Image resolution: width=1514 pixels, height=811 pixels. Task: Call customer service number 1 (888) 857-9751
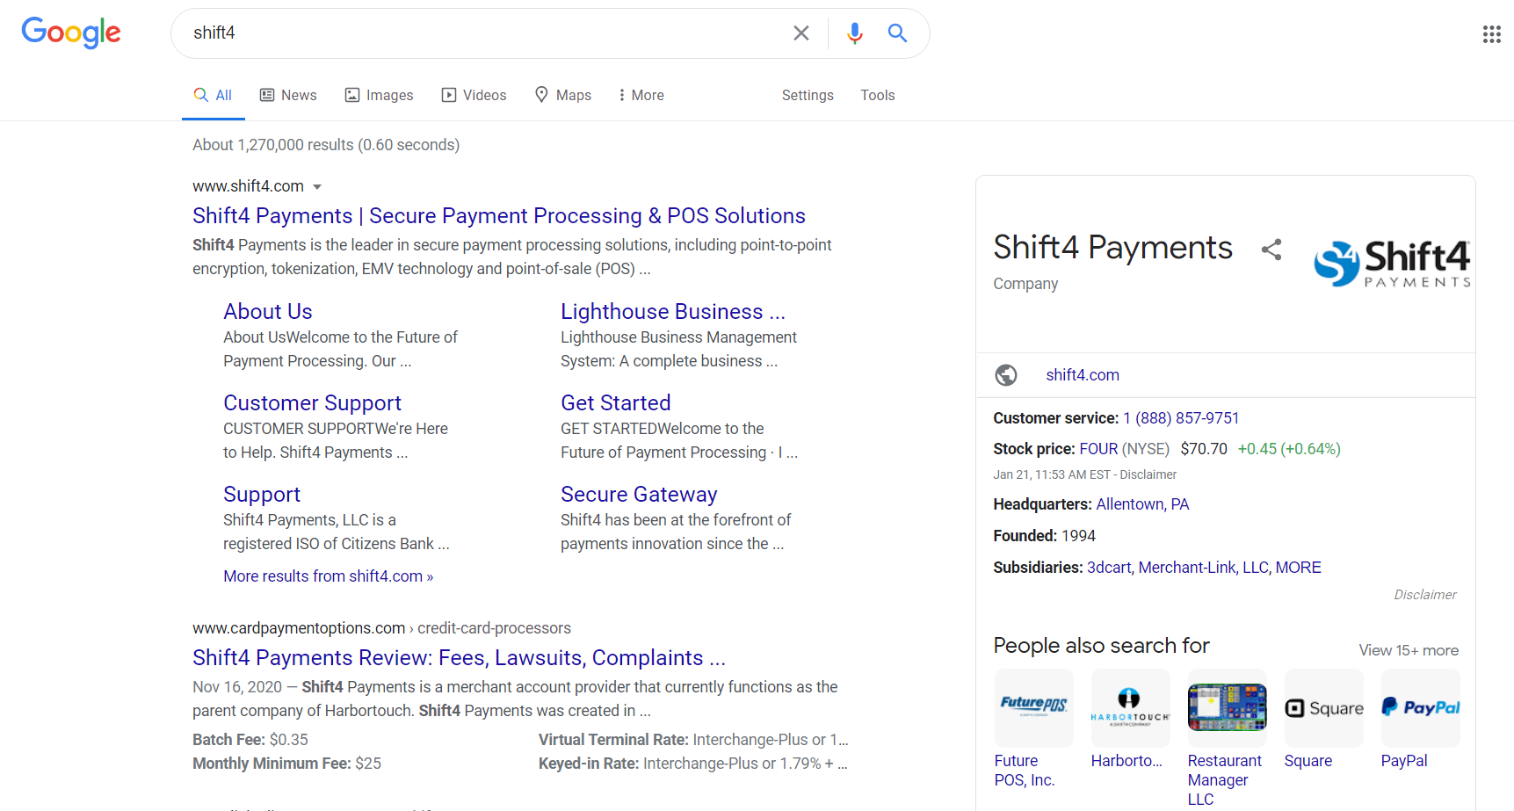pyautogui.click(x=1180, y=417)
